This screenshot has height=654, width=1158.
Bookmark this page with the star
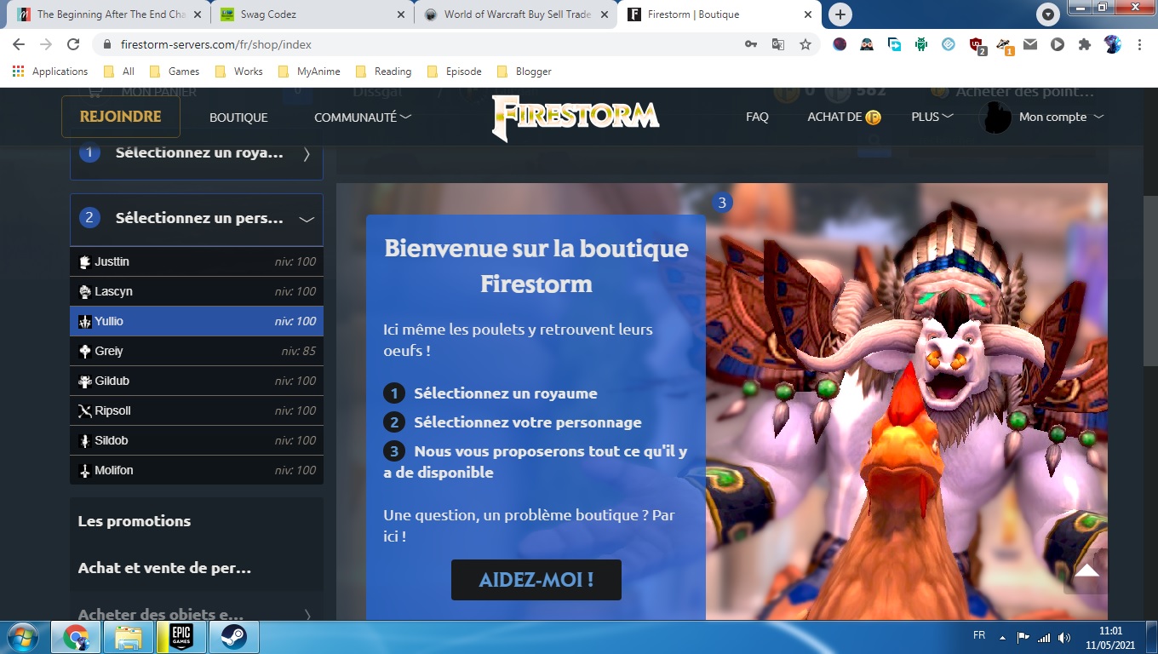coord(805,44)
